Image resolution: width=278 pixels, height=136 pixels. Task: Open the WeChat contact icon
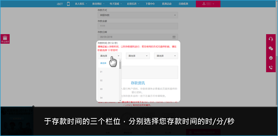click(x=271, y=48)
